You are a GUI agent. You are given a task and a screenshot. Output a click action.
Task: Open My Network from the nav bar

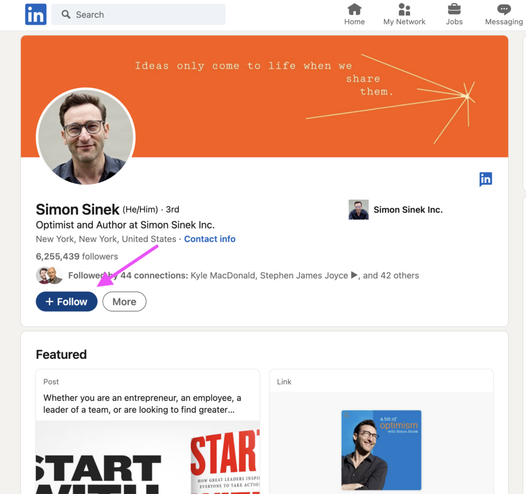[404, 10]
